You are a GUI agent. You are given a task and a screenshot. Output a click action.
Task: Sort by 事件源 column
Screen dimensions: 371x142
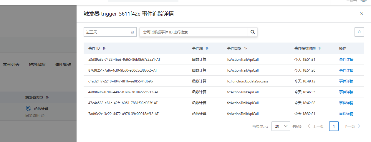(x=207, y=48)
